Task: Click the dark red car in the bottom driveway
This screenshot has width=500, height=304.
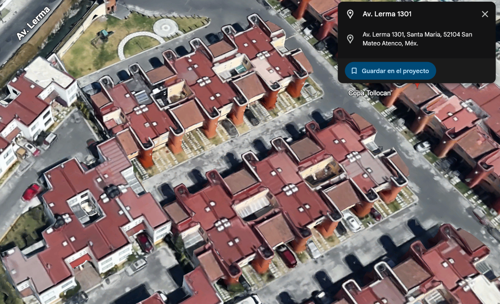Action: [x=287, y=256]
